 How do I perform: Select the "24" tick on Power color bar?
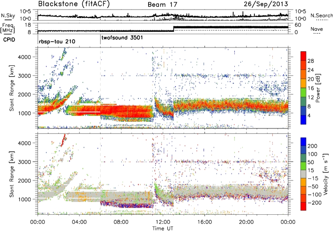pos(311,70)
